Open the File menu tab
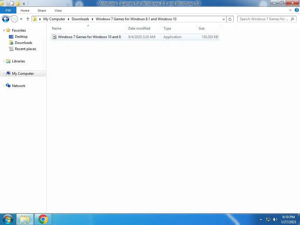Viewport: 300px width, 225px height. click(x=8, y=10)
